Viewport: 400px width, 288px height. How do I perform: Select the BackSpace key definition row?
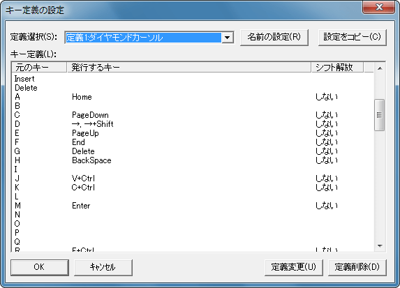click(x=193, y=160)
